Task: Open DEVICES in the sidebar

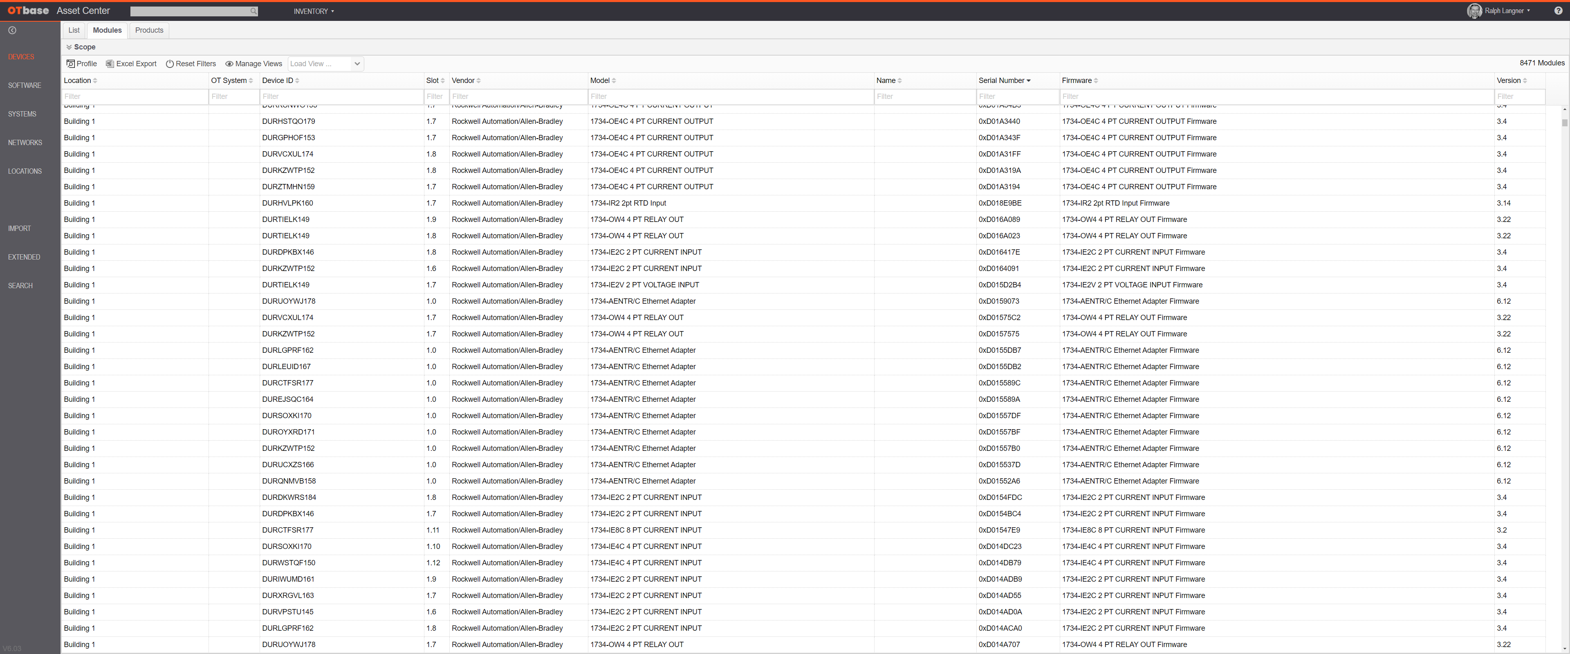Action: (x=21, y=57)
